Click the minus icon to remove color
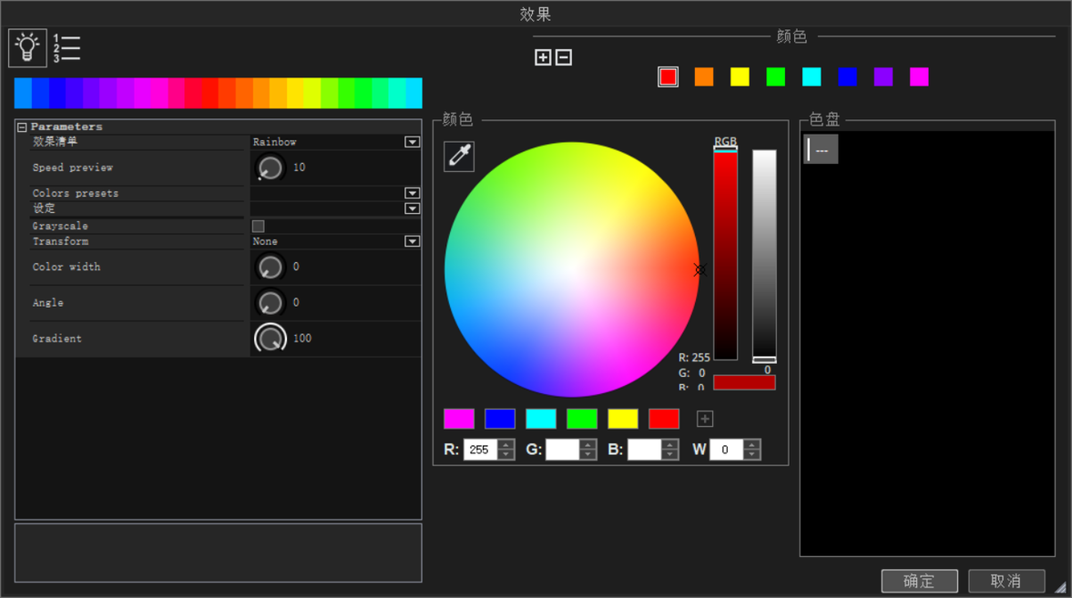This screenshot has width=1072, height=598. [564, 57]
